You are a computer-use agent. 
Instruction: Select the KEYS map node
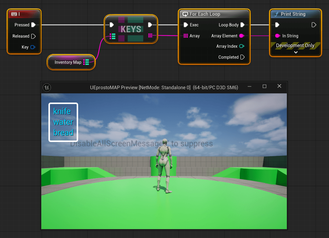[131, 29]
